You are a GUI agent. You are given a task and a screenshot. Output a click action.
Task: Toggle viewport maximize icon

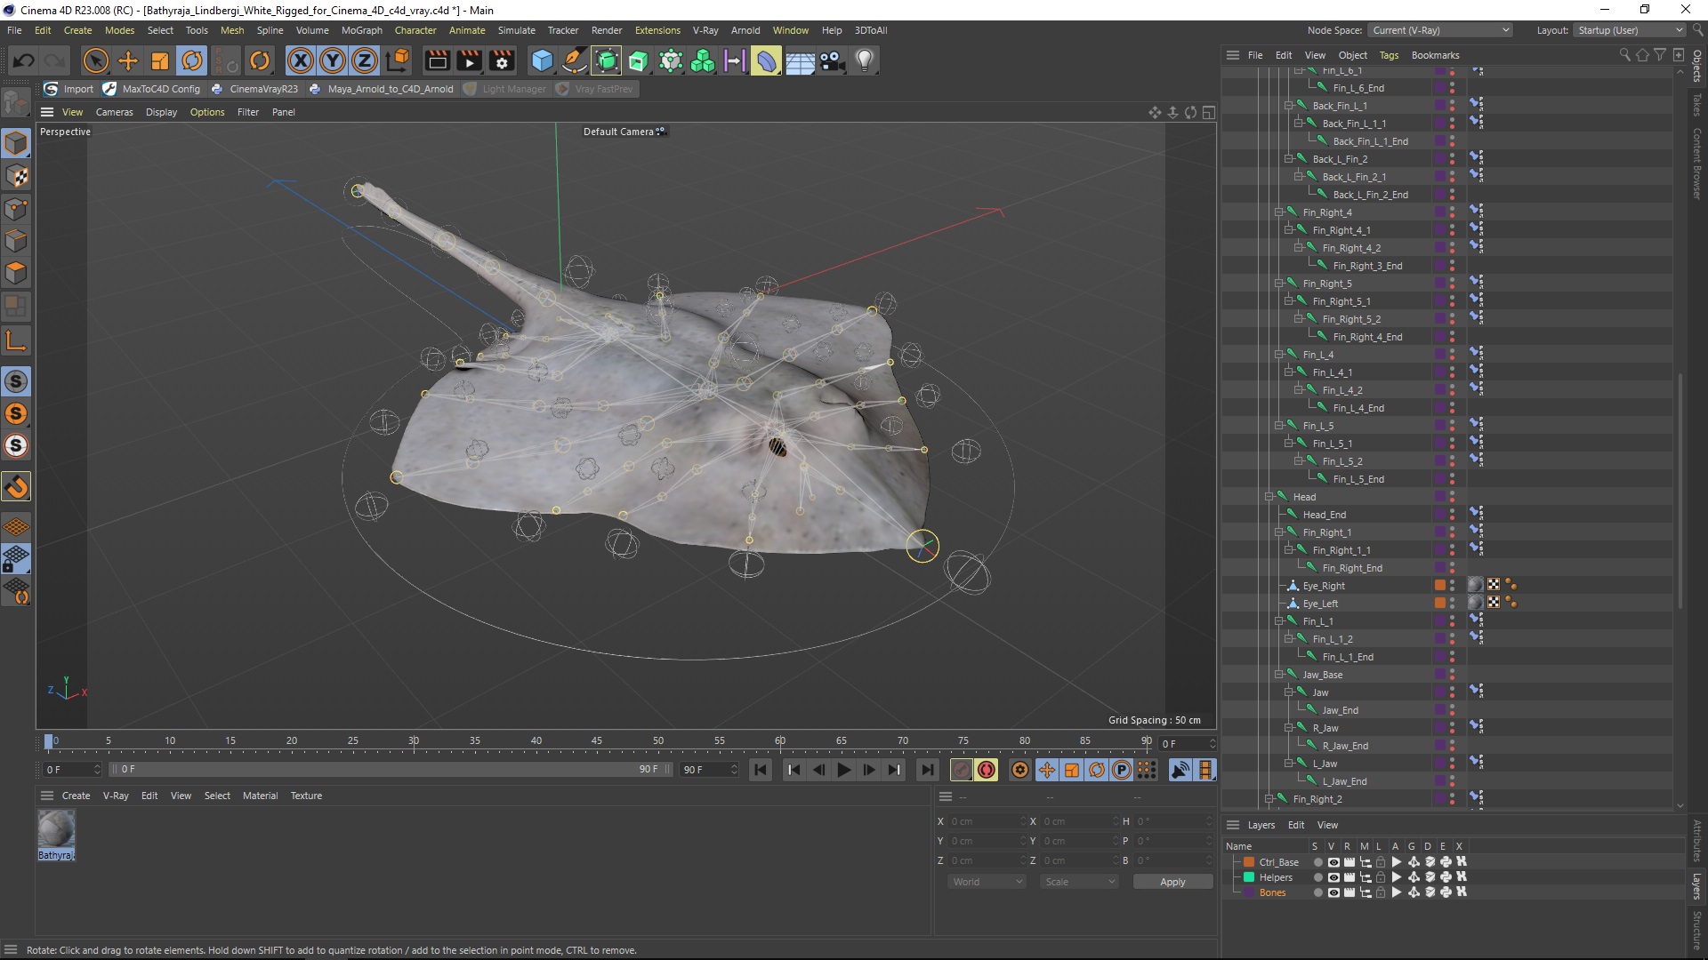coord(1209,112)
